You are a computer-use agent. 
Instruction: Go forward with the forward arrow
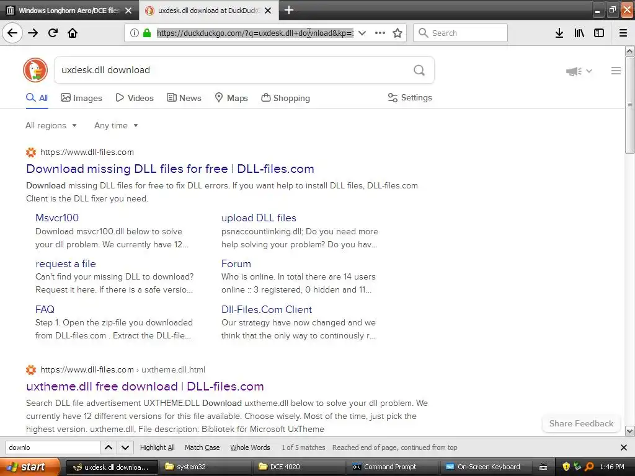point(33,33)
